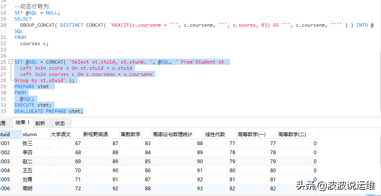381x196 pixels.
Task: Select the cell containing 王五
Action: click(x=36, y=171)
